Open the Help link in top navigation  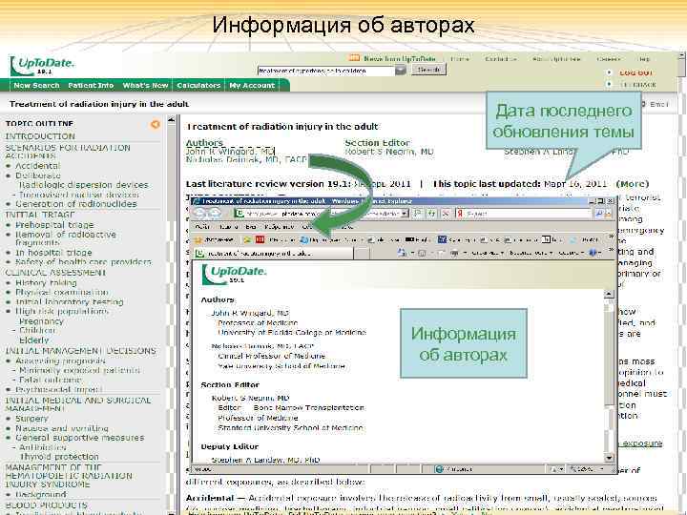point(644,59)
